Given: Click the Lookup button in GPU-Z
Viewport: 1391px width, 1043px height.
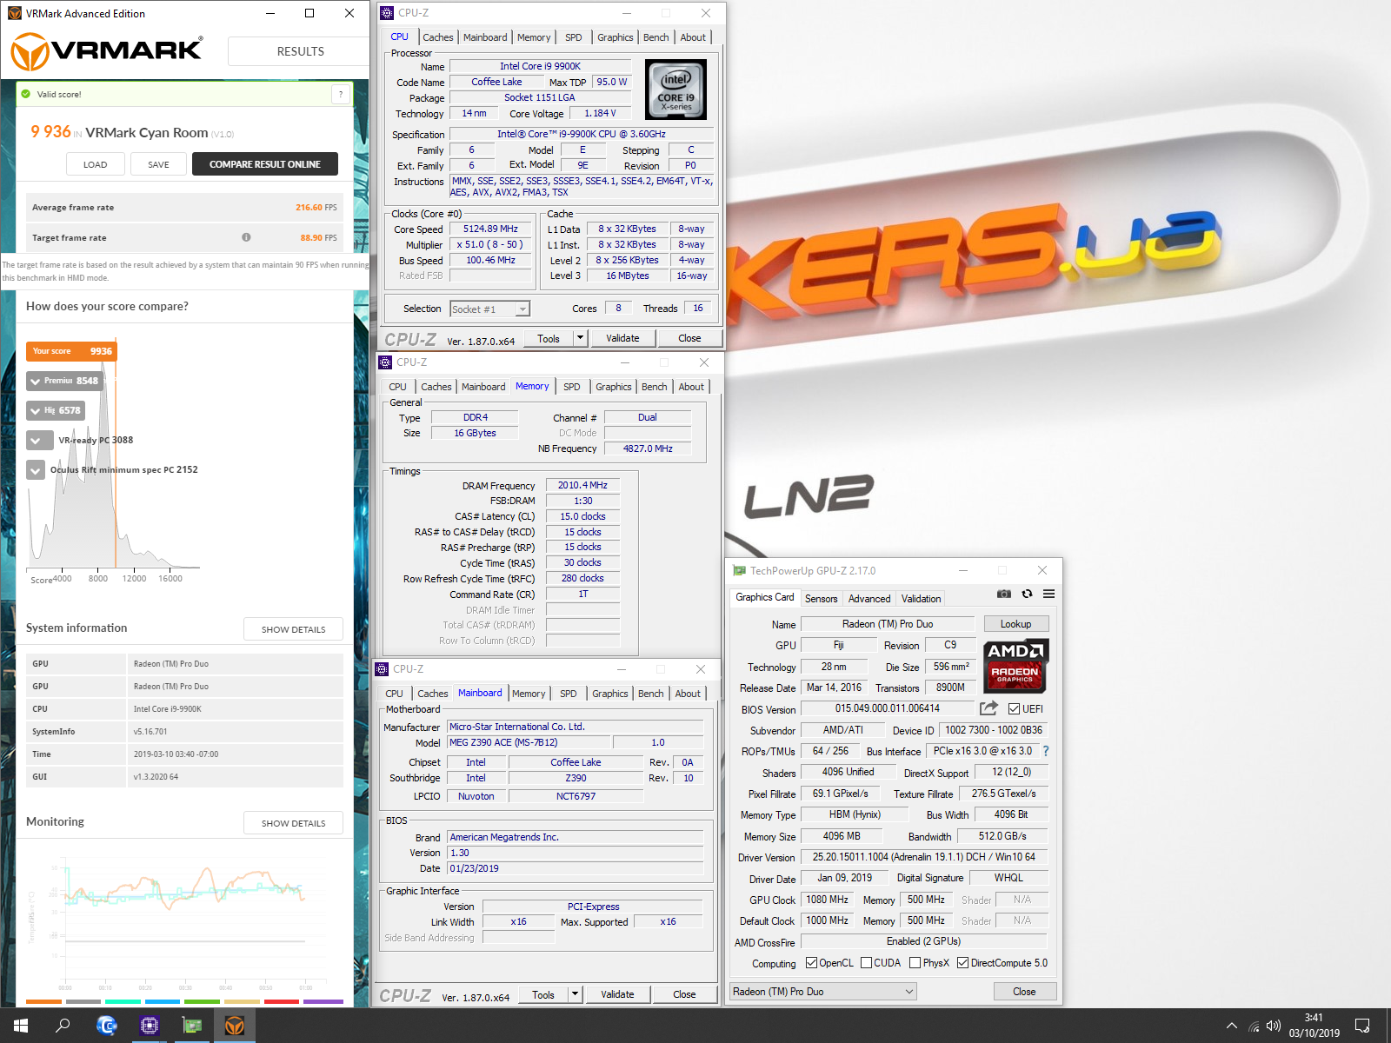Looking at the screenshot, I should pyautogui.click(x=1016, y=624).
